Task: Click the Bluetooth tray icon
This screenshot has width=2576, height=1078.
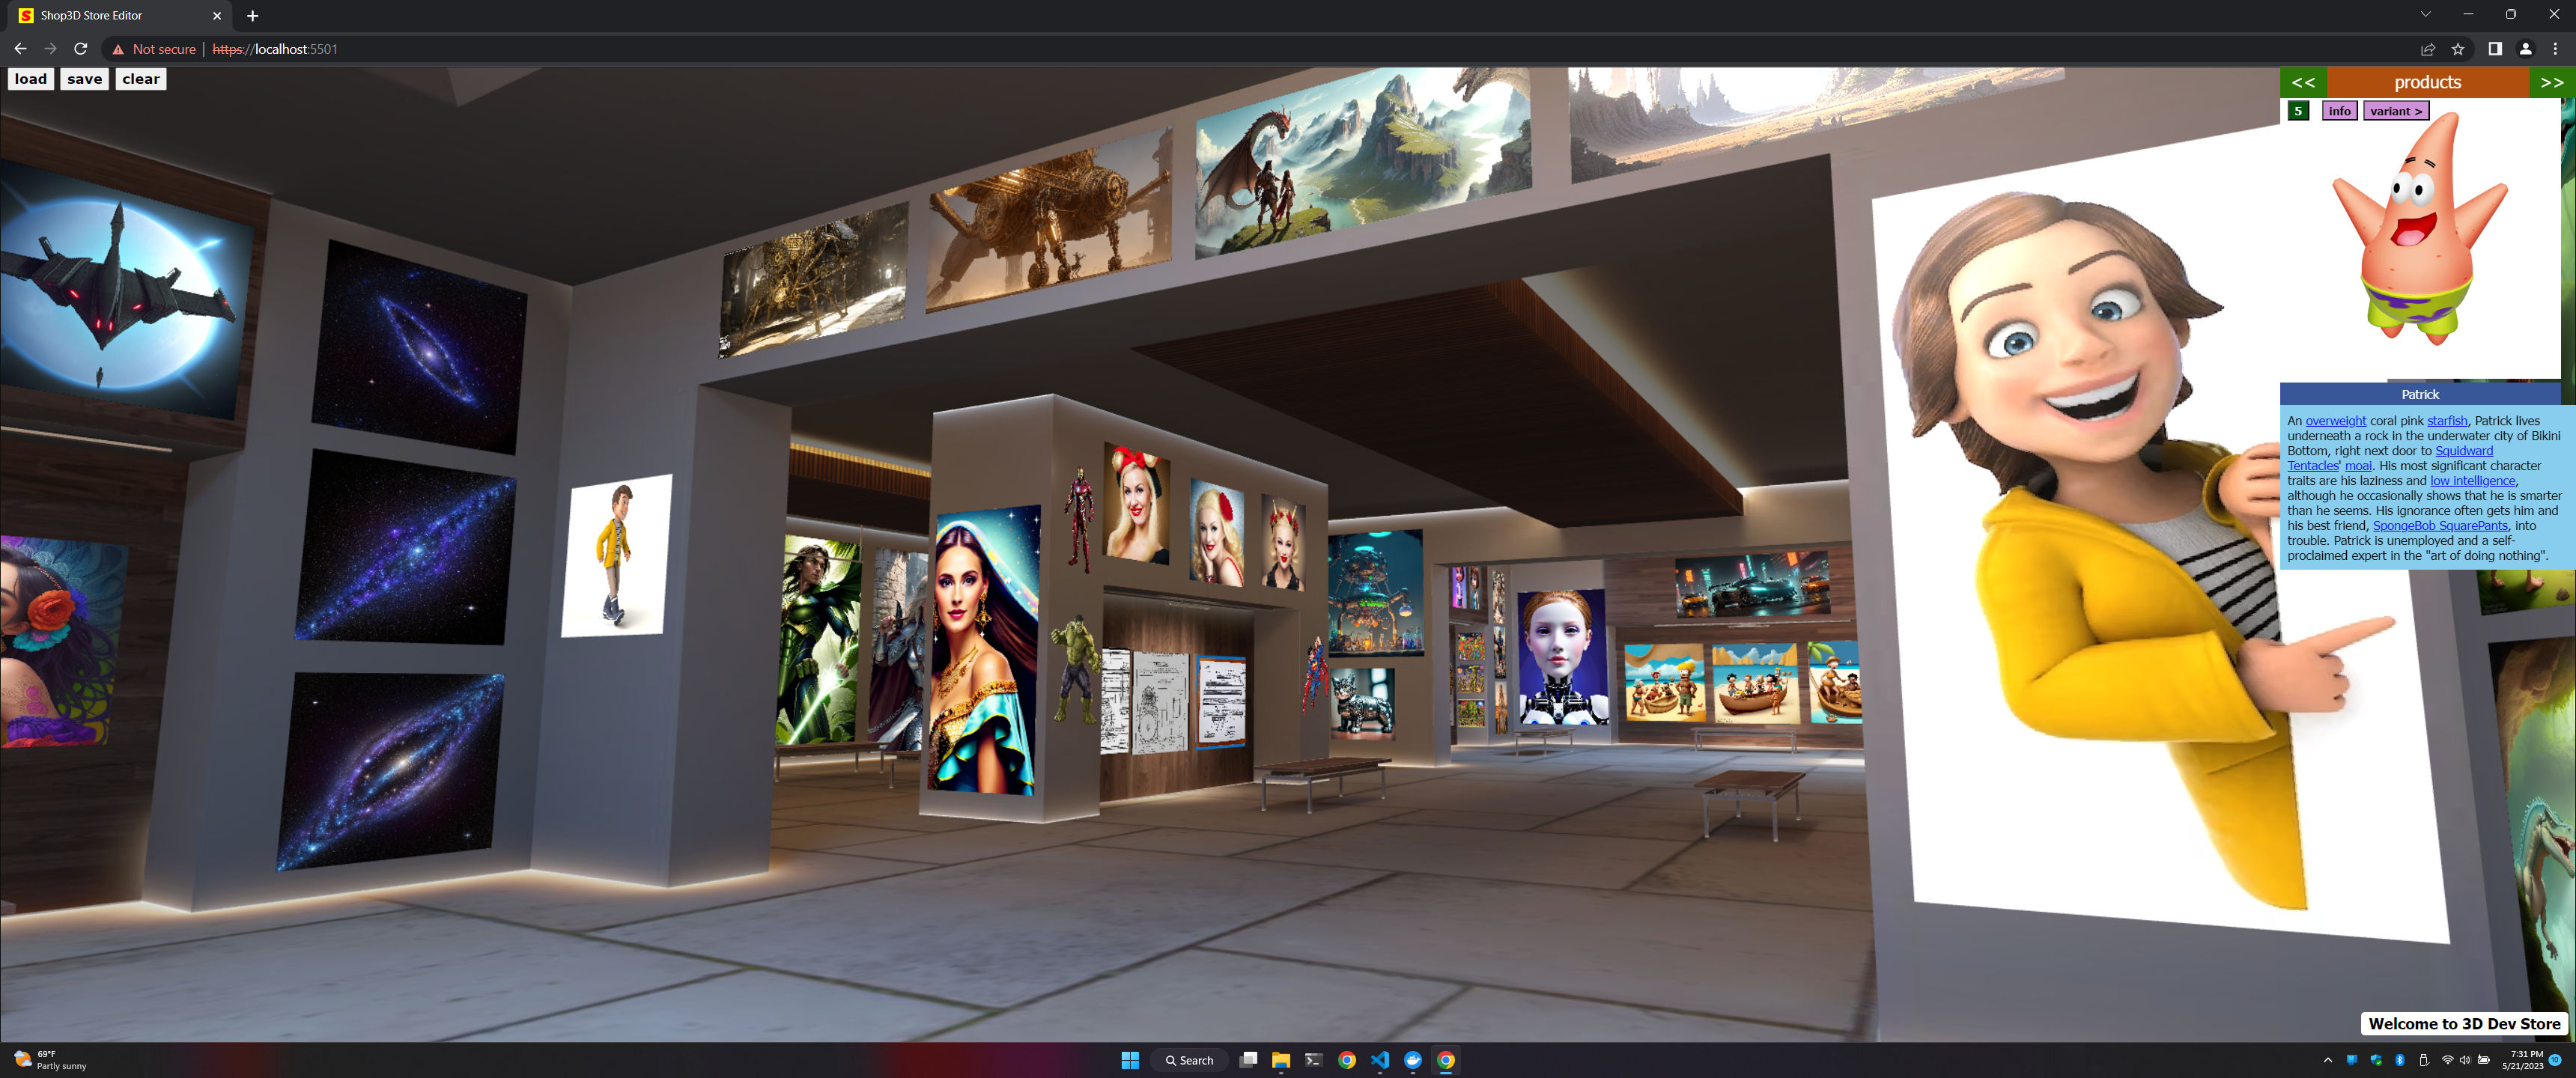Action: (x=2399, y=1060)
